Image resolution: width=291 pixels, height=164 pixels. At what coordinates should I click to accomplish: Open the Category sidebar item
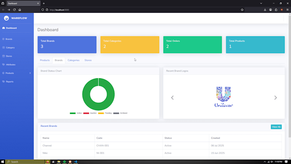click(9, 48)
